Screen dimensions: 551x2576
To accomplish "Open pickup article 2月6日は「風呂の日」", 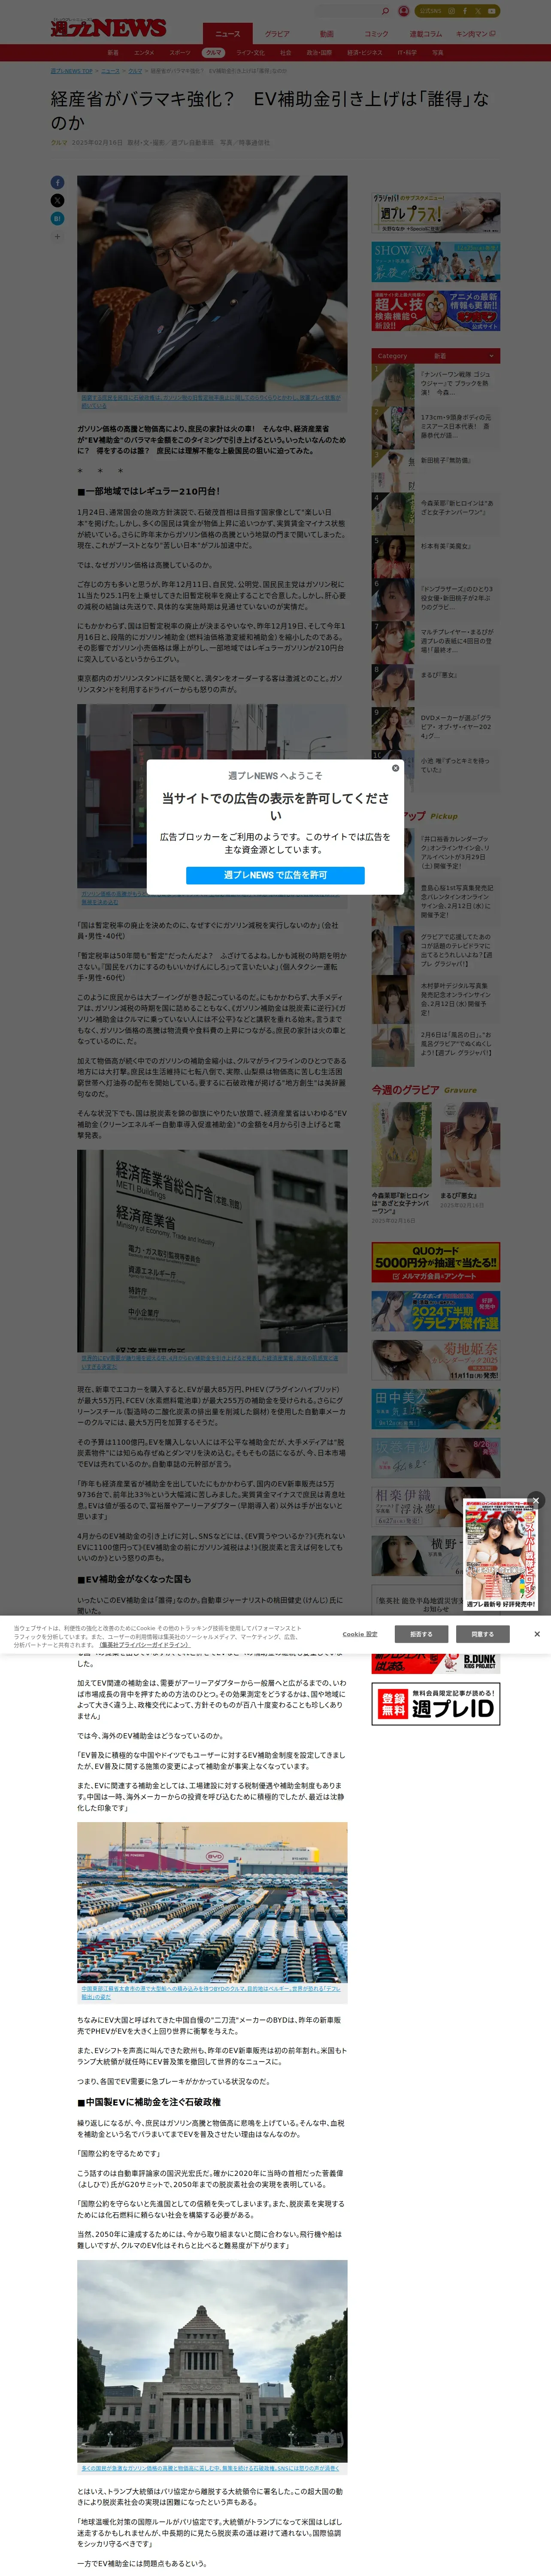I will coord(436,1045).
